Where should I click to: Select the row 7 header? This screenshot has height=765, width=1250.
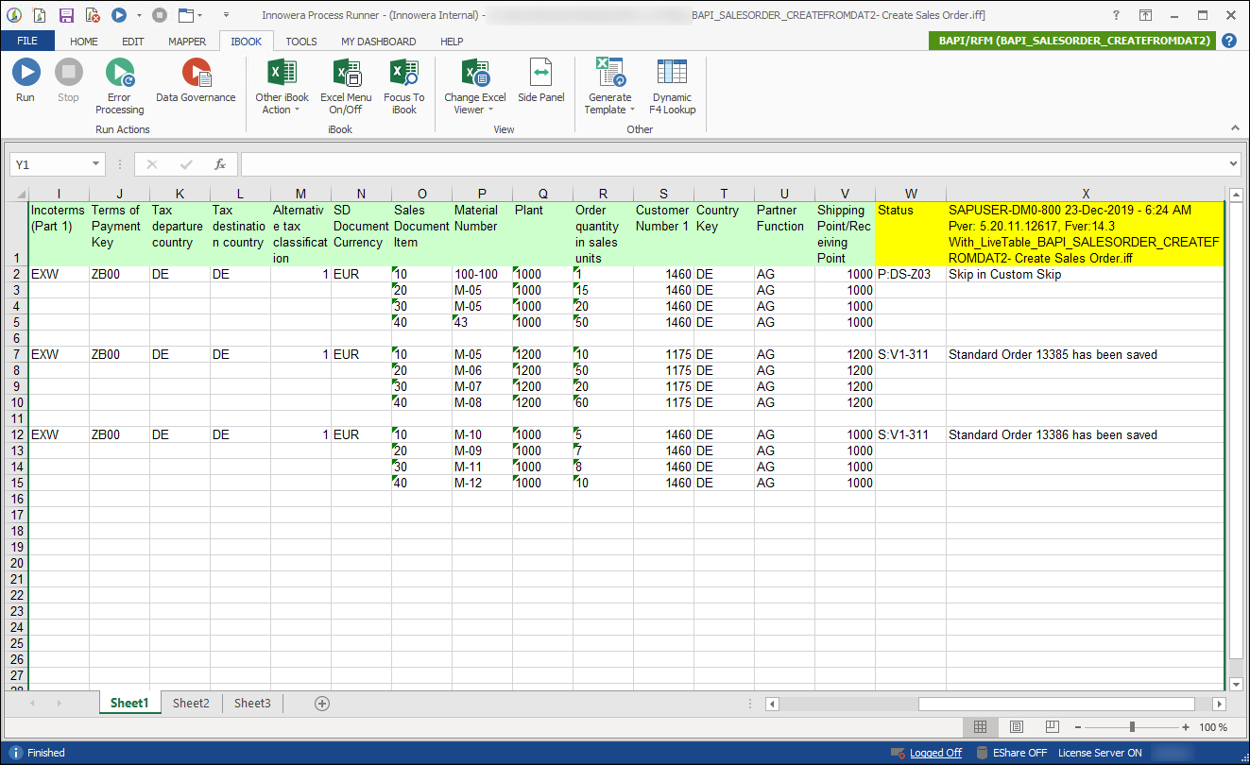[x=16, y=354]
